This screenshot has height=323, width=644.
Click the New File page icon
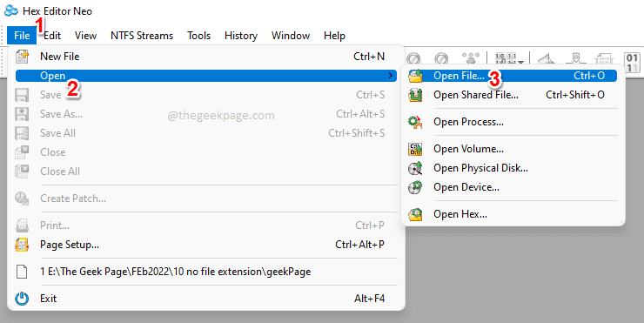tap(22, 57)
